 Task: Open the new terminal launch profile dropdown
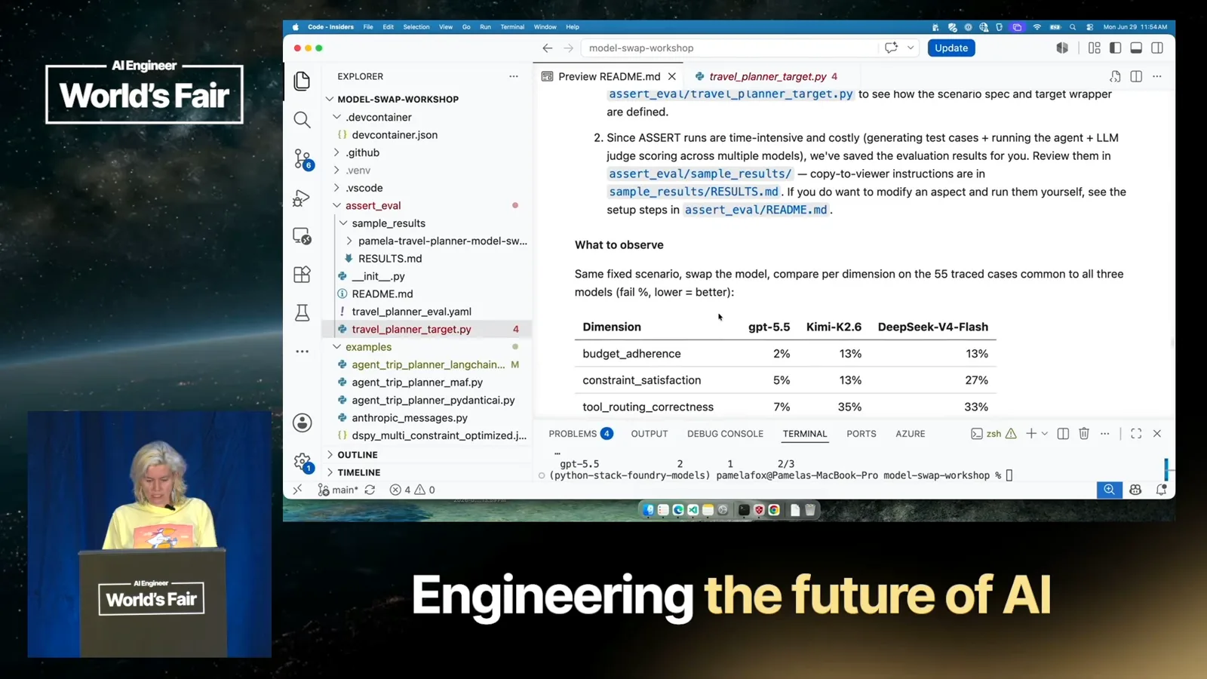[1045, 434]
